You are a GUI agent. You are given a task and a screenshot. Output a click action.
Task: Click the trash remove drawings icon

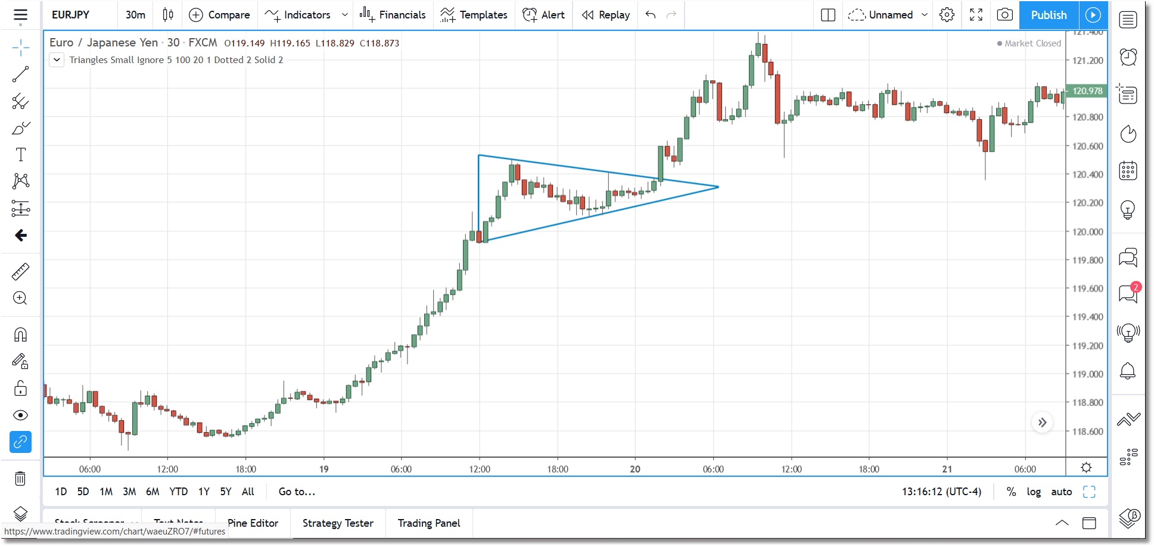point(20,479)
